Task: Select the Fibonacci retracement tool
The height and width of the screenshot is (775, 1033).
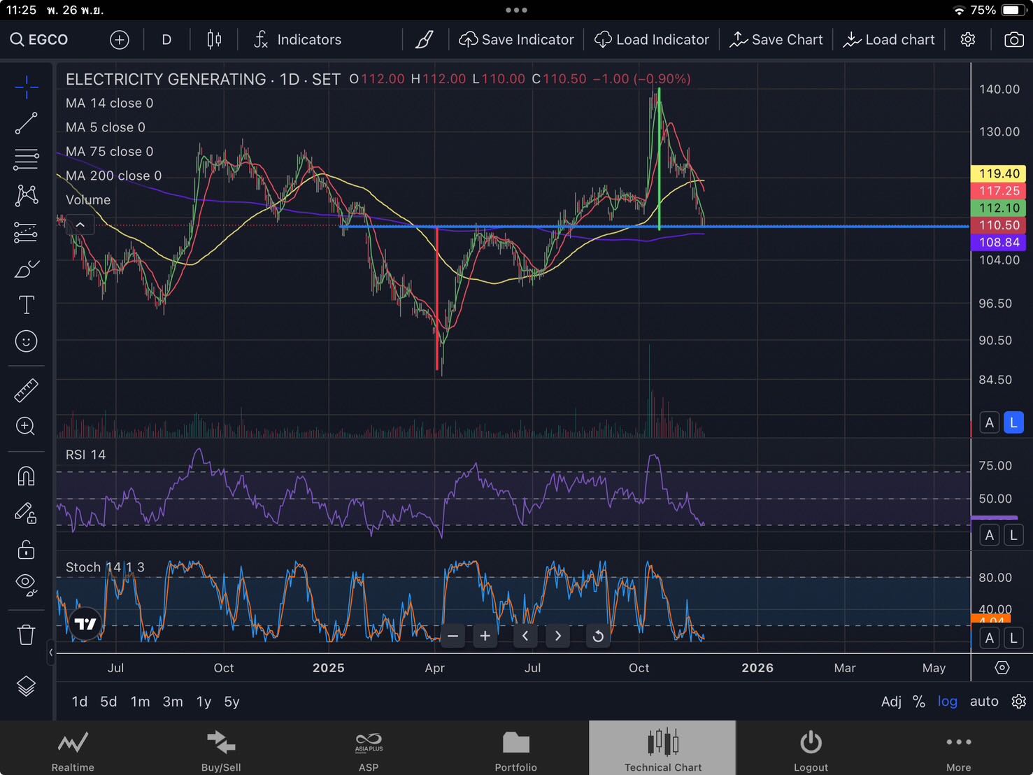Action: [27, 159]
